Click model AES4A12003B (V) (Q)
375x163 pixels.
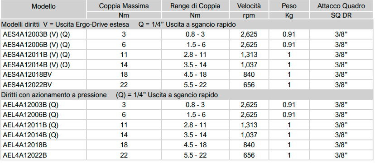pyautogui.click(x=36, y=35)
